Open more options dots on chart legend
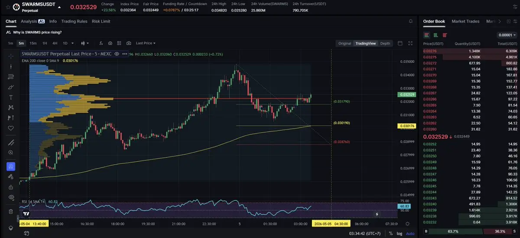This screenshot has height=238, width=520. click(x=125, y=54)
